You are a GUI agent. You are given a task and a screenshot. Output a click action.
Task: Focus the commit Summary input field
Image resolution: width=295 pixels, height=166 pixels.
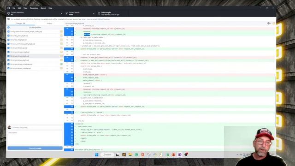37,127
